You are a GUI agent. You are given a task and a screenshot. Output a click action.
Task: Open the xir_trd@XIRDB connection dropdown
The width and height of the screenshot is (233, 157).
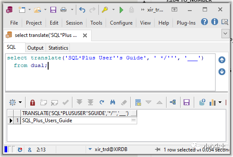click(90, 149)
